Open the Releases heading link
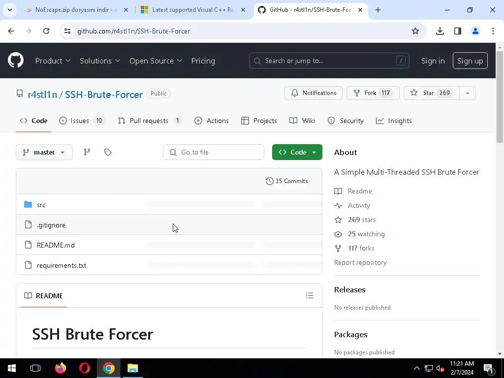 [350, 289]
